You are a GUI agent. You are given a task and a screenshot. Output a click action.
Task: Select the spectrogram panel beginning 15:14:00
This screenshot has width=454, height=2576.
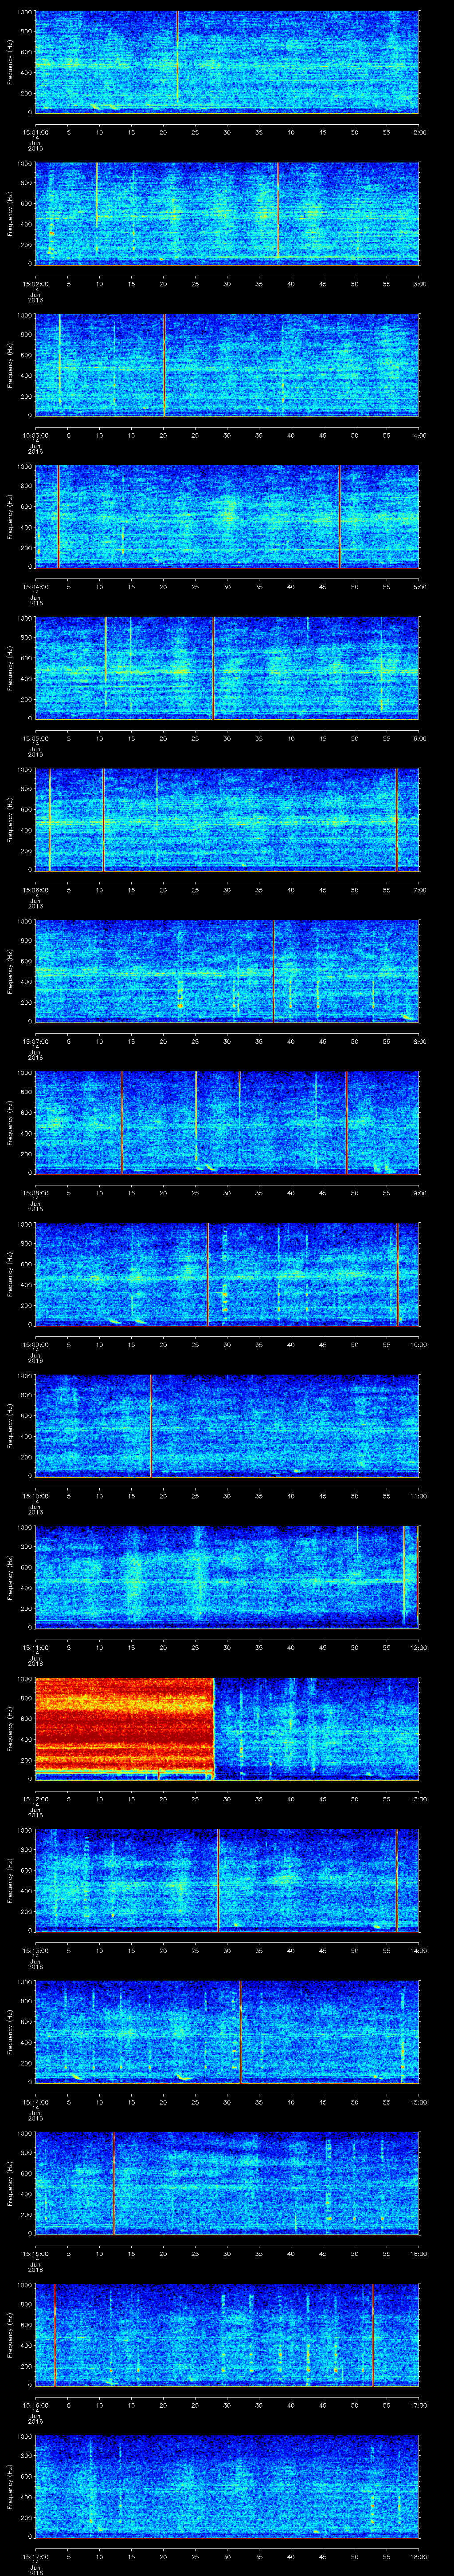[227, 2033]
